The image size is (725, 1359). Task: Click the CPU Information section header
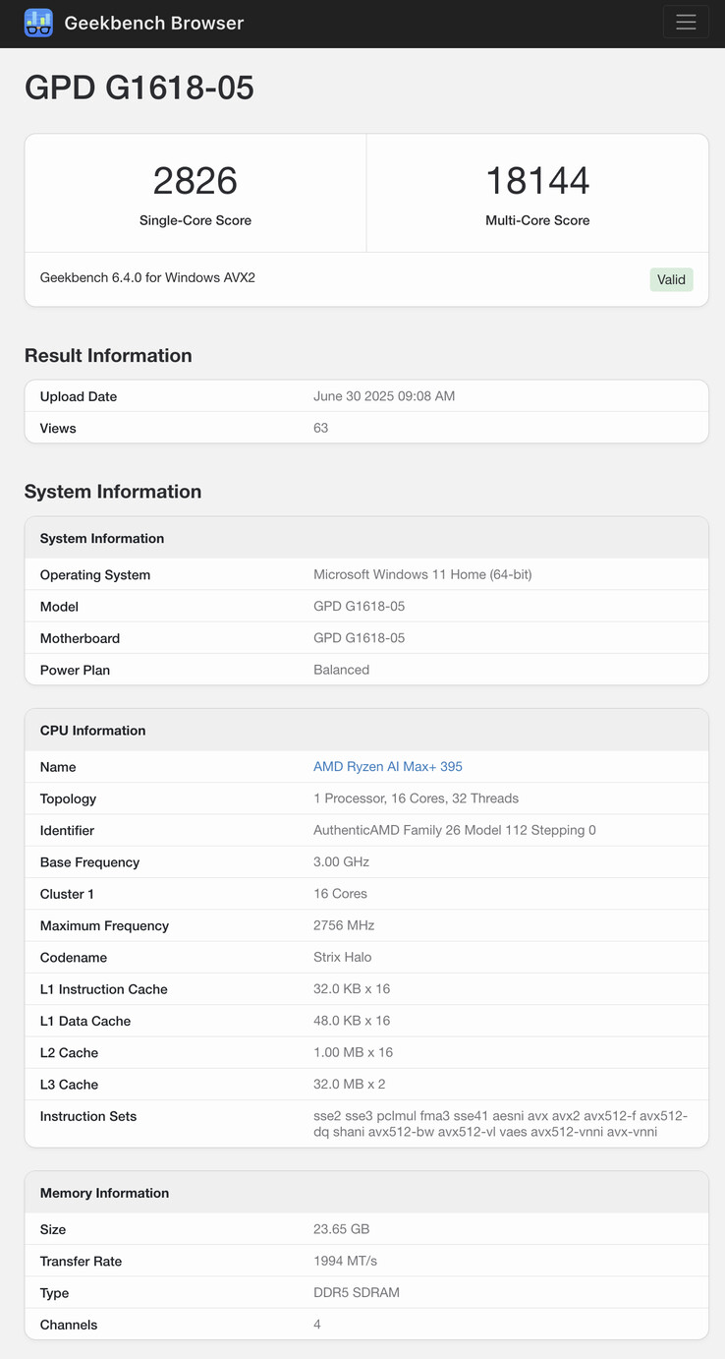tap(366, 731)
